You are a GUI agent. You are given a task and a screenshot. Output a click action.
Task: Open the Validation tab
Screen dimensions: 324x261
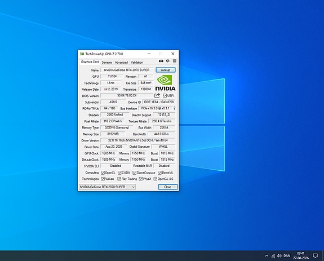click(x=137, y=63)
